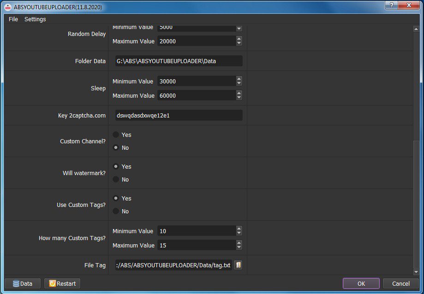Decrease Custom Tags Maximum Value with down arrow
The width and height of the screenshot is (424, 294).
pos(239,247)
